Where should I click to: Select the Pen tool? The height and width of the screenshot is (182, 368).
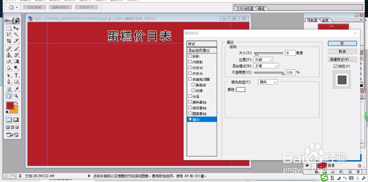pyautogui.click(x=9, y=81)
